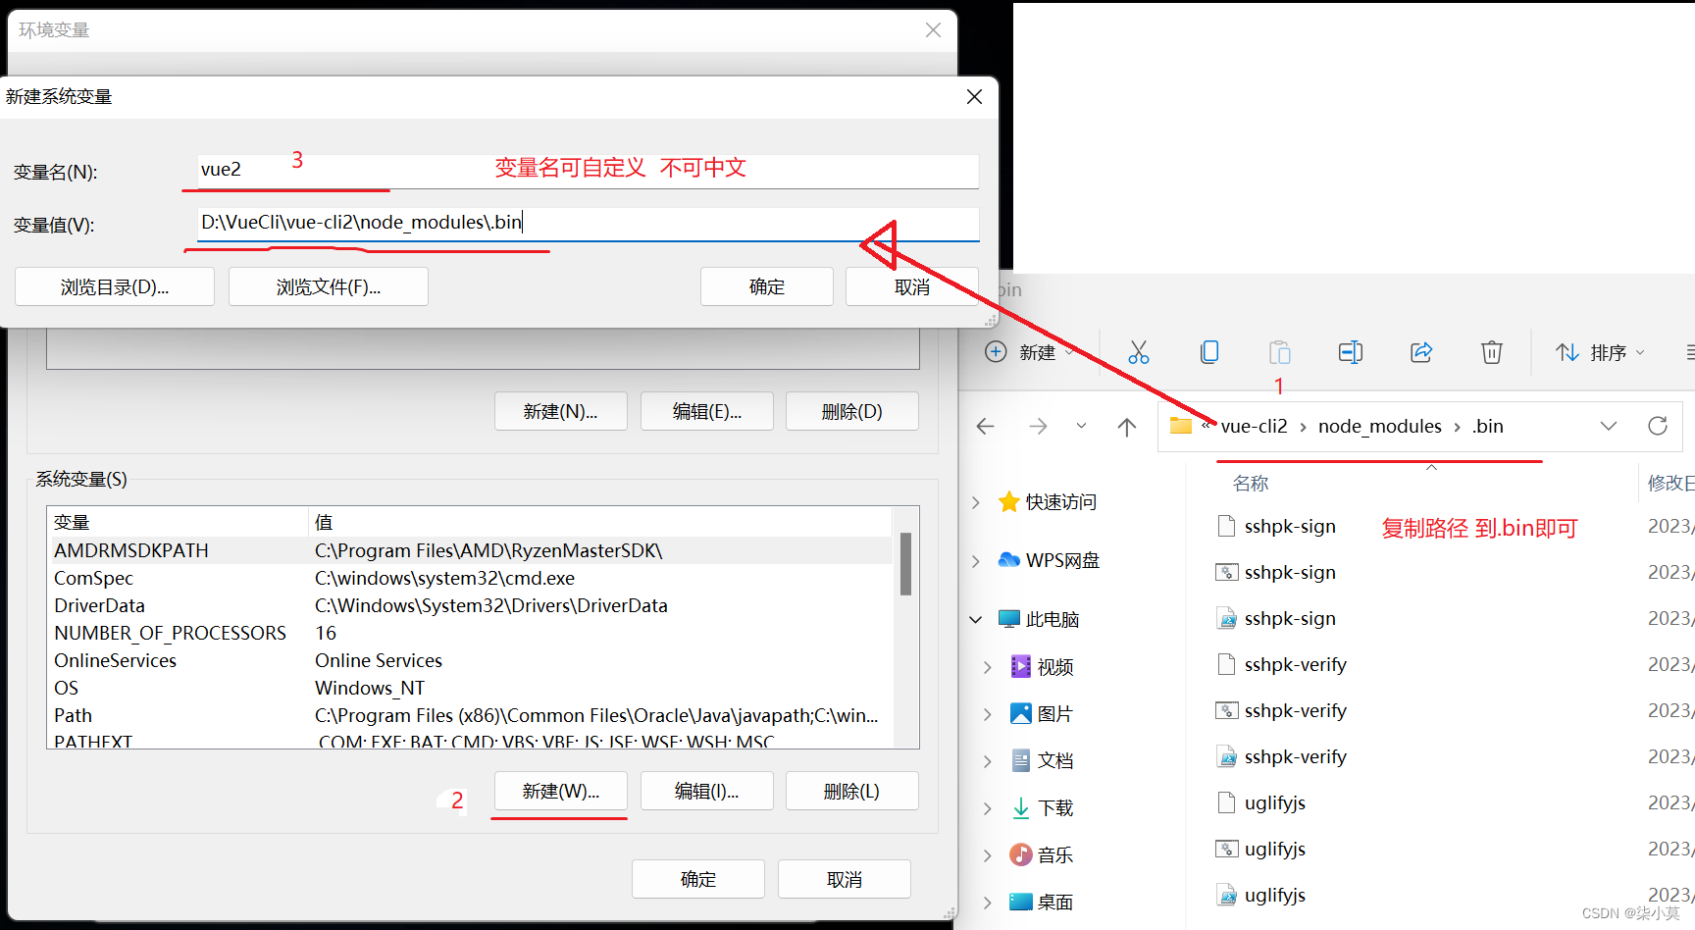This screenshot has height=930, width=1695.
Task: Click 取消 in 环境变量 window
Action: click(845, 879)
